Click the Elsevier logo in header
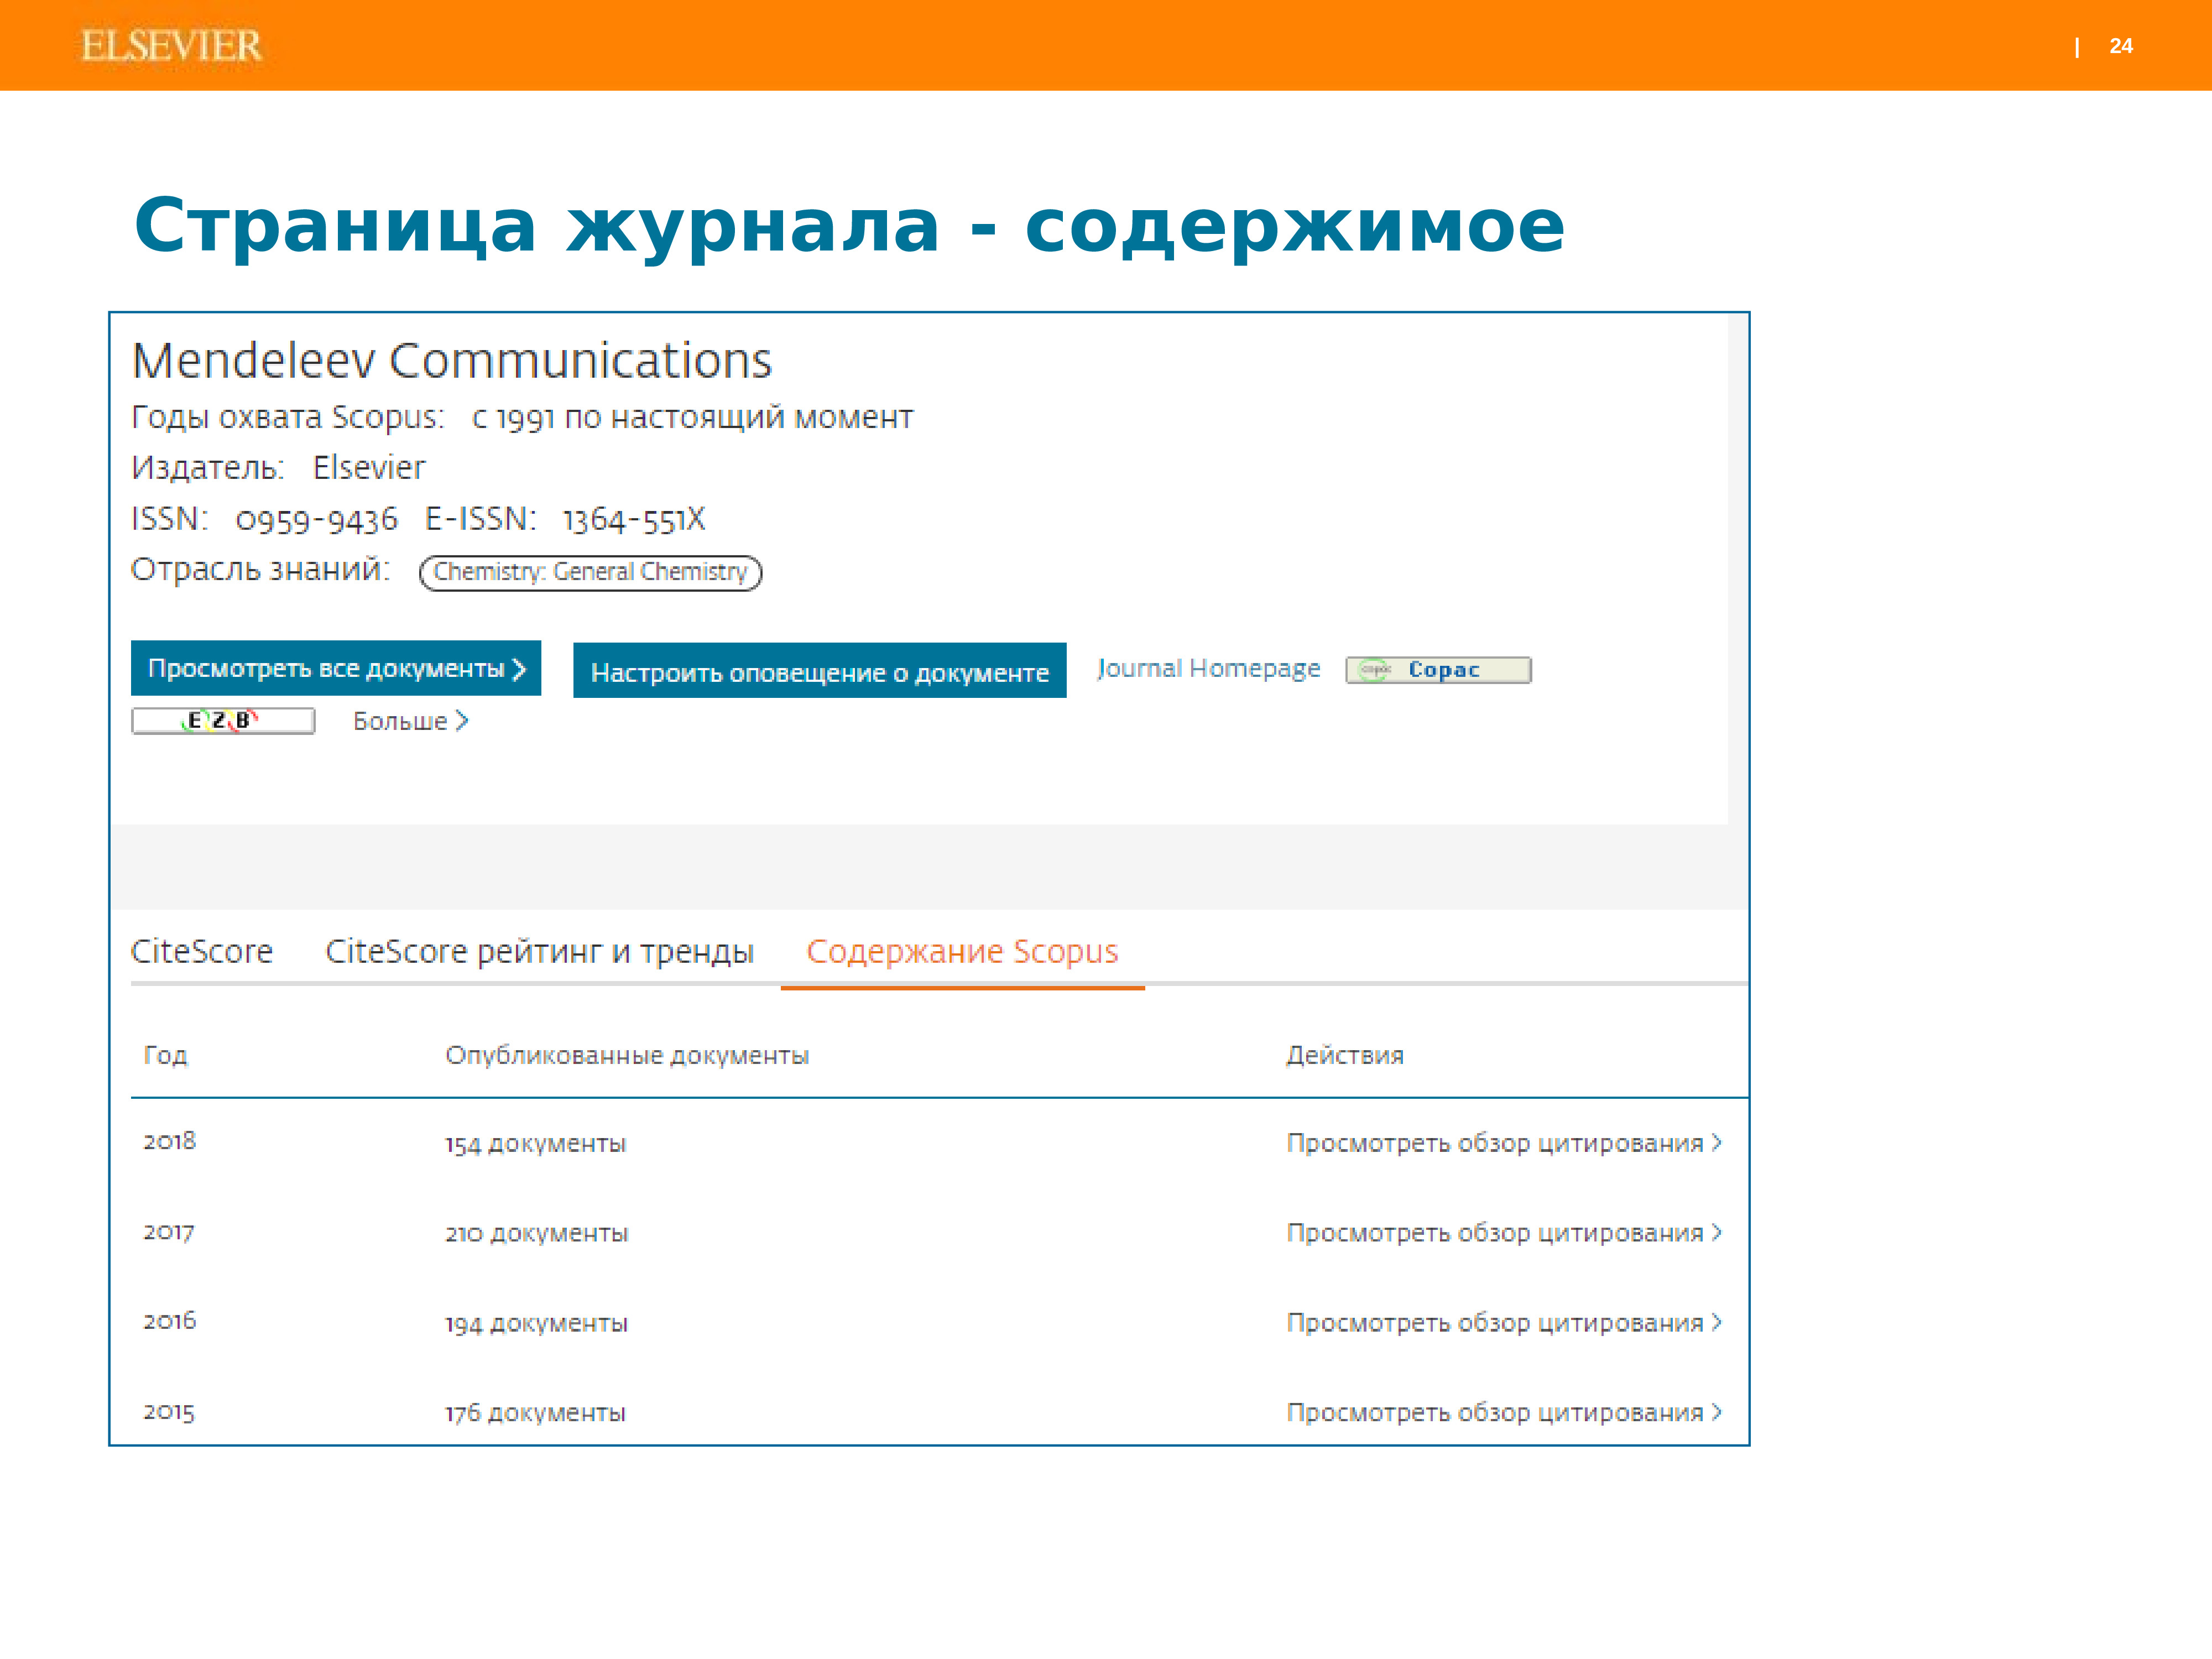2212x1659 pixels. pos(171,46)
